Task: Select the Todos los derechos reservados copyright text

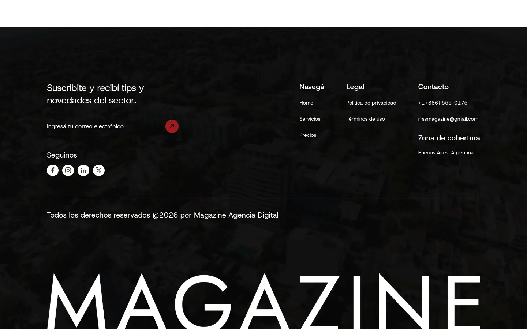Action: click(x=162, y=215)
